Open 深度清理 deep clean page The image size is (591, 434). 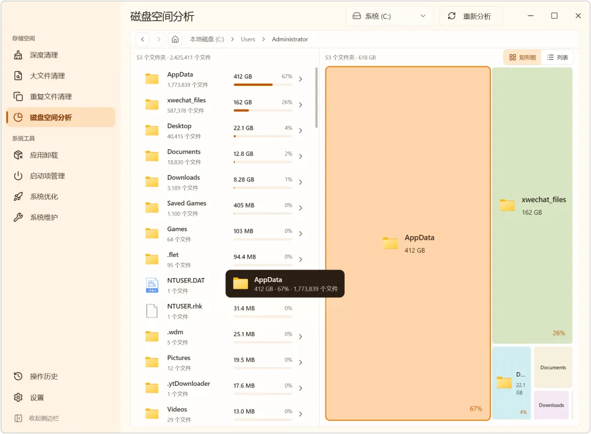pos(61,55)
